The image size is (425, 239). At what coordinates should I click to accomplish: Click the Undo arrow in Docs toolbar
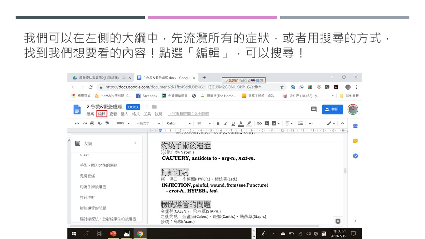(x=77, y=123)
